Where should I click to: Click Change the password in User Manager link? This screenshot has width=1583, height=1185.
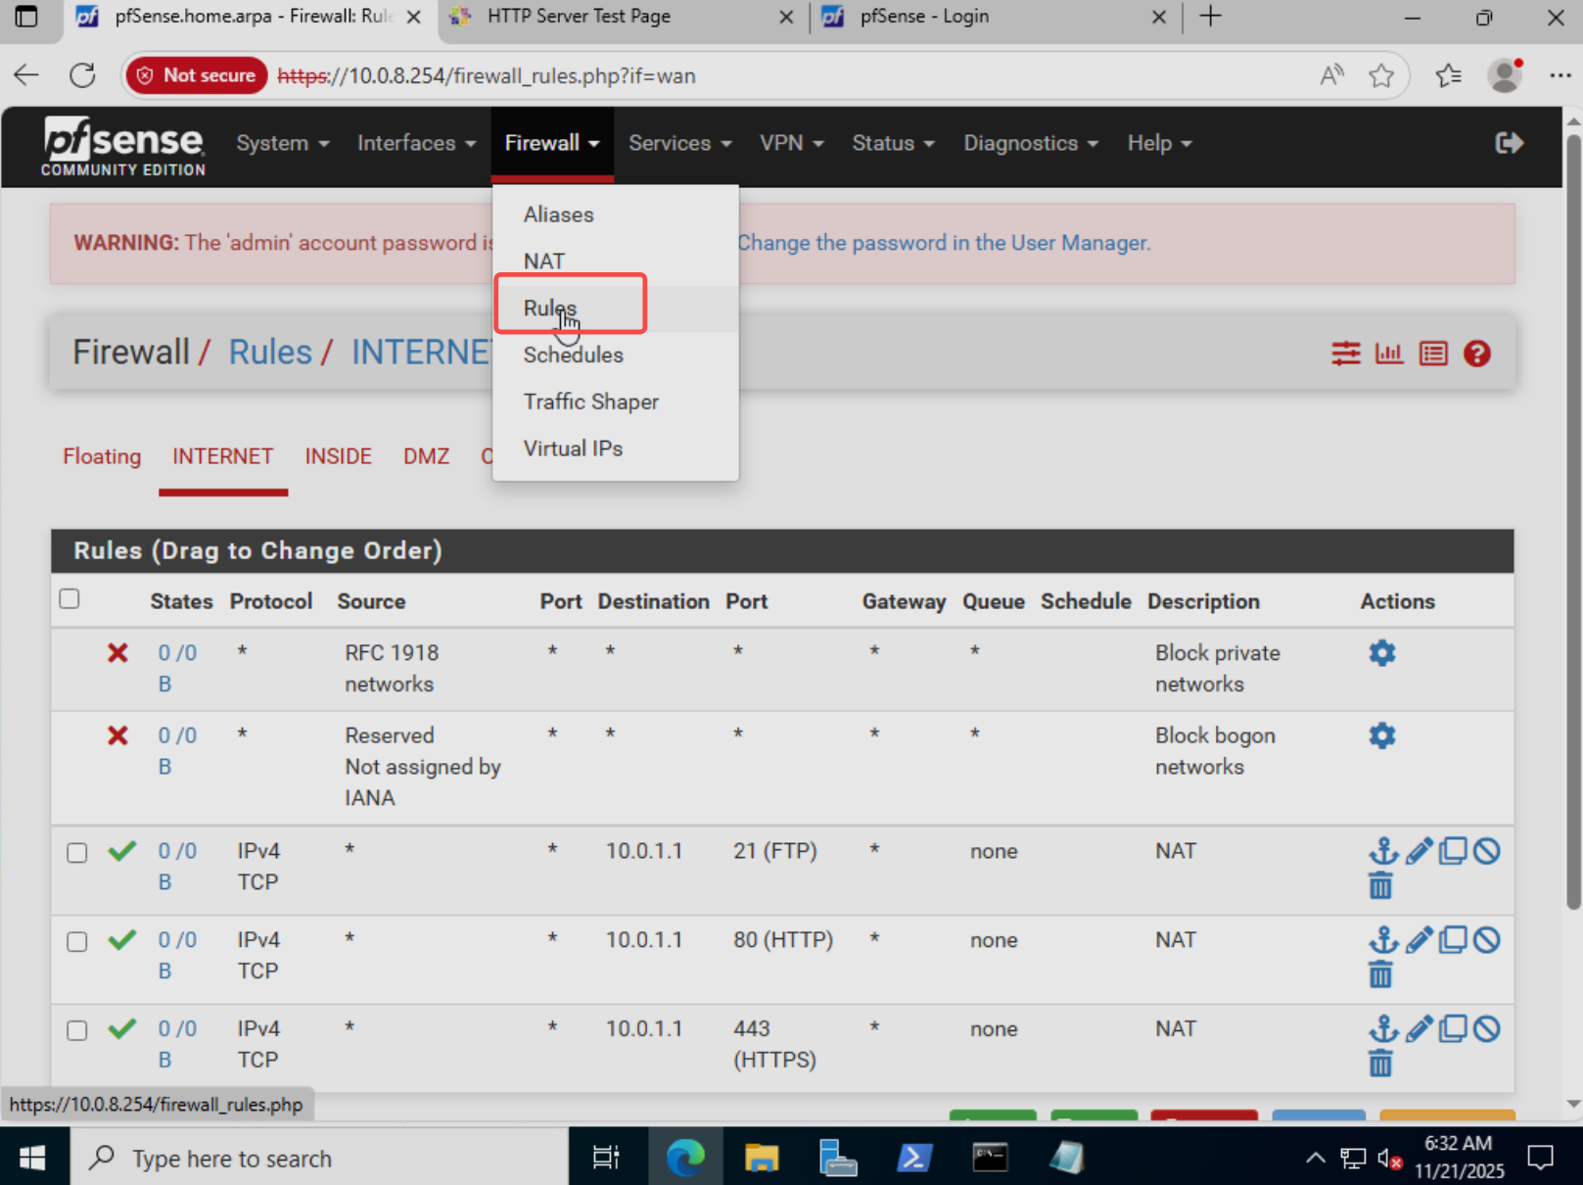click(x=944, y=243)
